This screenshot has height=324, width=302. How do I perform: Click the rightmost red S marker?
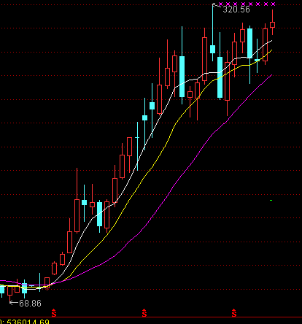[x=234, y=313]
